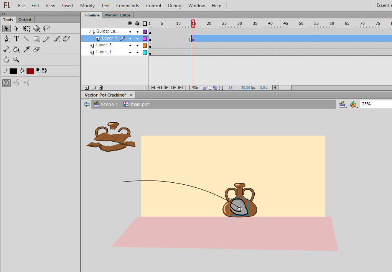Open the Edit Symbols dropdown
This screenshot has width=392, height=272.
(354, 104)
